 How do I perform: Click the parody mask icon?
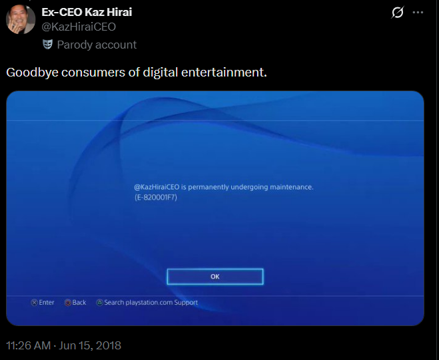[47, 45]
